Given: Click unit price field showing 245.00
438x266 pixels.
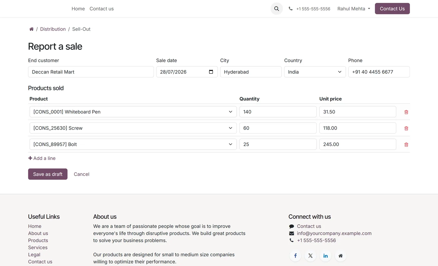Looking at the screenshot, I should click(x=358, y=144).
